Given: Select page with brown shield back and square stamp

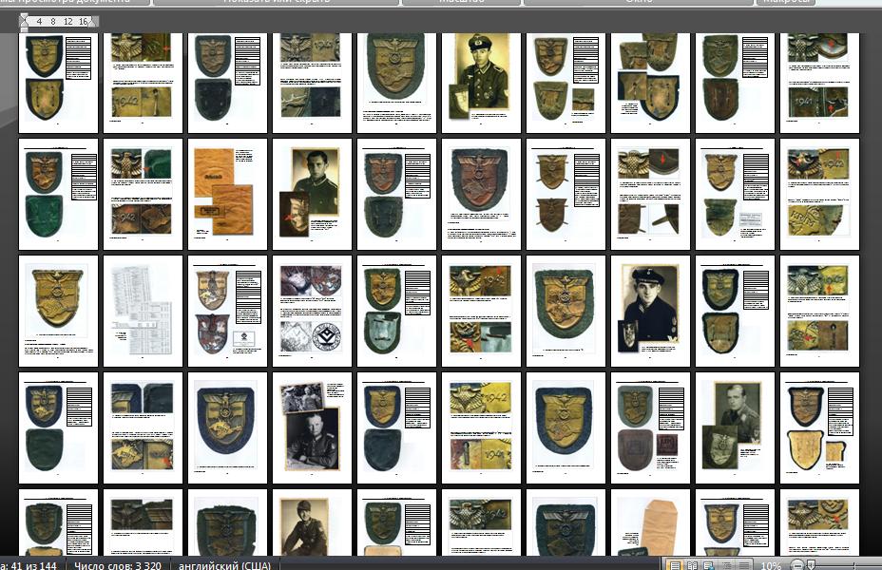Looking at the screenshot, I should [650, 427].
